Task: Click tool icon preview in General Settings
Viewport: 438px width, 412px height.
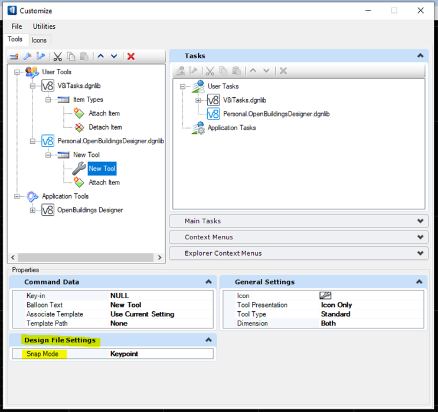Action: click(x=325, y=295)
